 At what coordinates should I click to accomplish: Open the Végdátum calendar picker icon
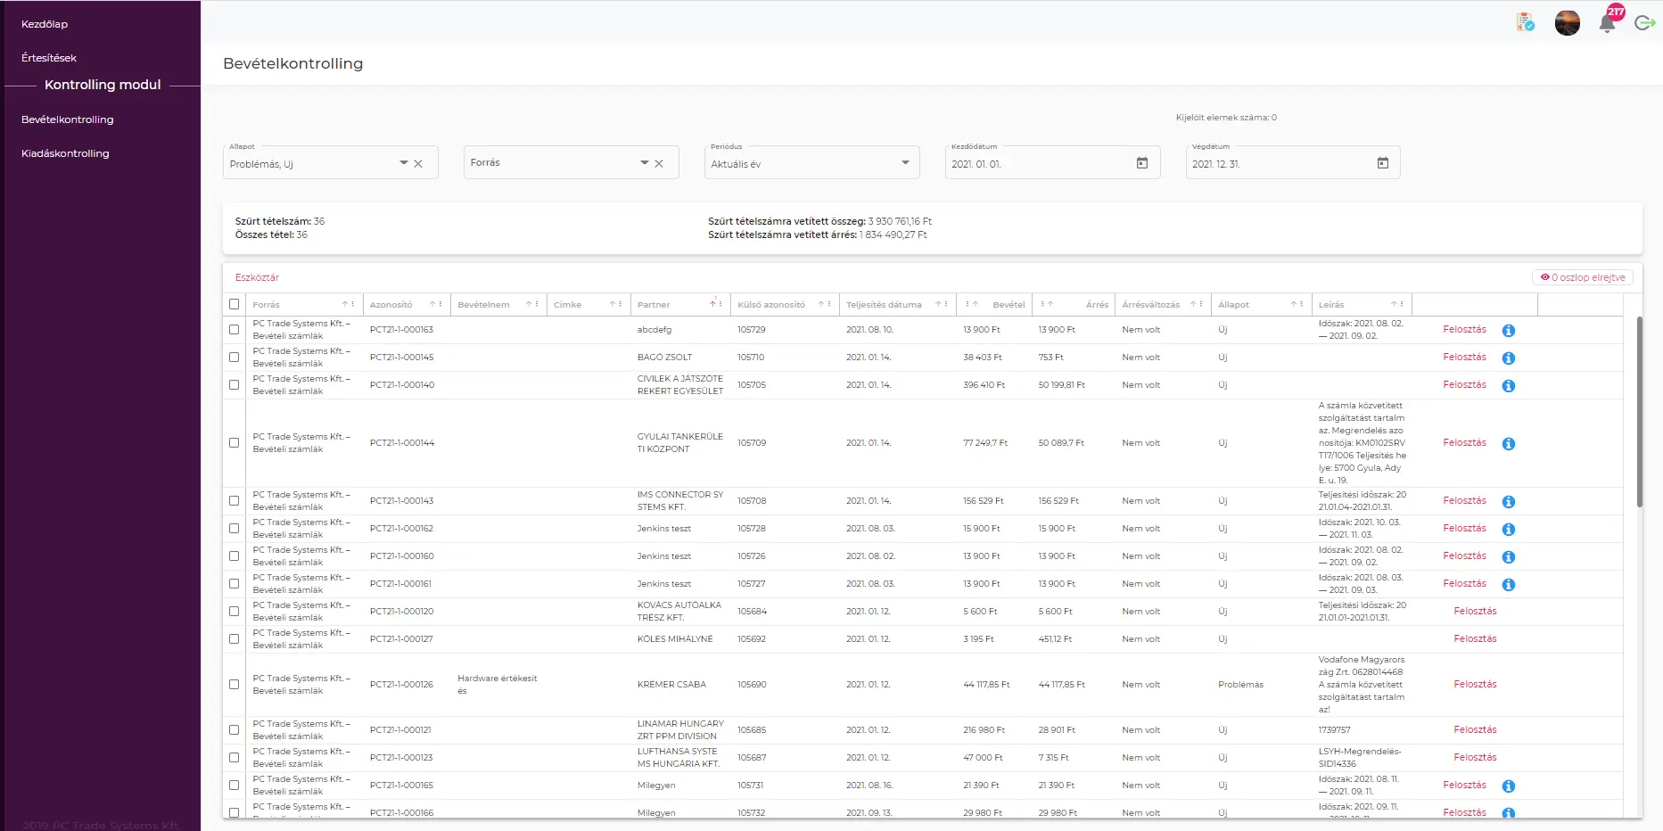(x=1382, y=163)
